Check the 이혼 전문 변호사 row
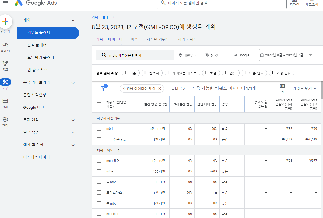The width and height of the screenshot is (323, 218). (99, 139)
